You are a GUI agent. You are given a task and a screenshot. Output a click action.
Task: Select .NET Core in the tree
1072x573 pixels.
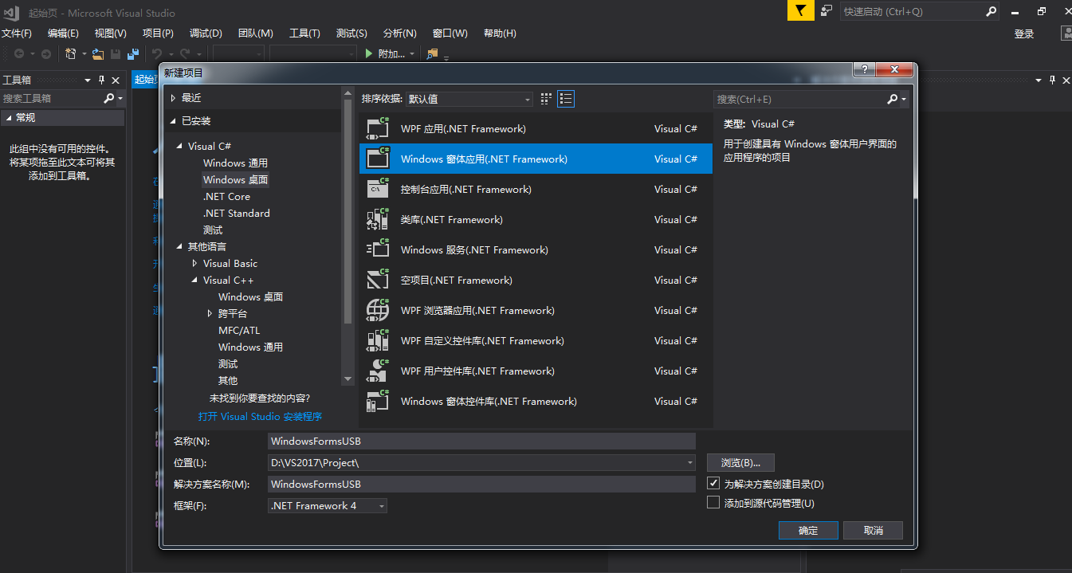226,196
